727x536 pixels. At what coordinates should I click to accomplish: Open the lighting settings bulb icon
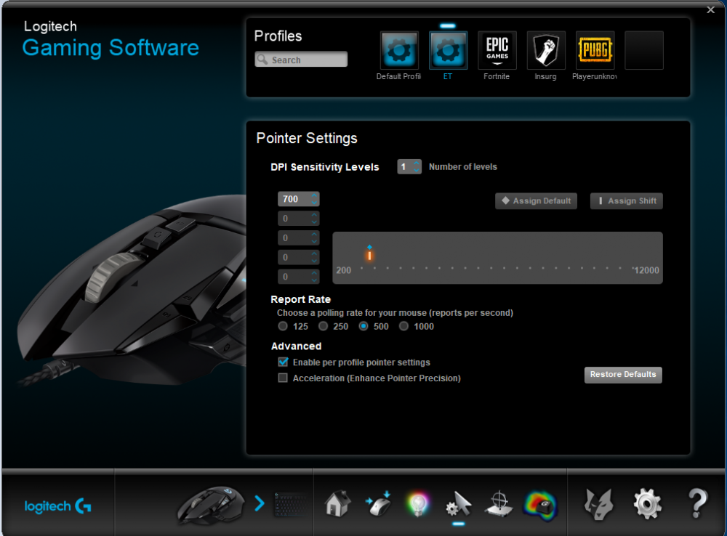(418, 503)
